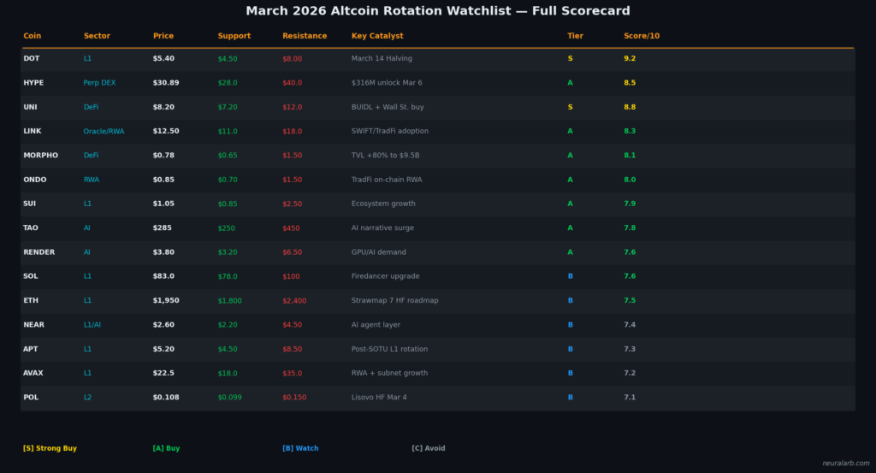Click the Perp DEX sector label
This screenshot has height=473, width=876.
point(99,83)
